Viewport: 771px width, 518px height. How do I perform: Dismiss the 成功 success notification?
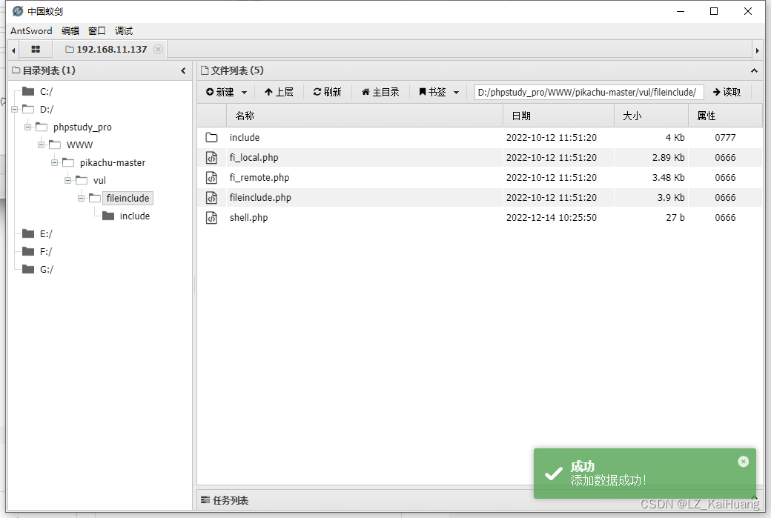[x=744, y=461]
